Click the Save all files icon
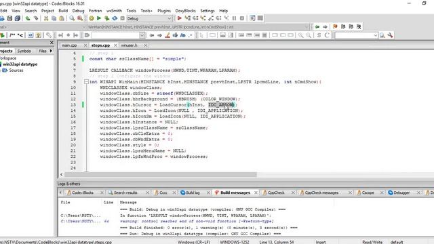Screen dimensions: 434x244 coord(18,18)
